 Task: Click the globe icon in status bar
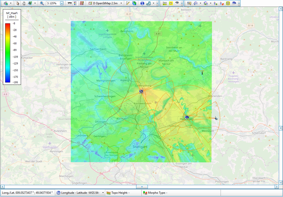(x=58, y=193)
